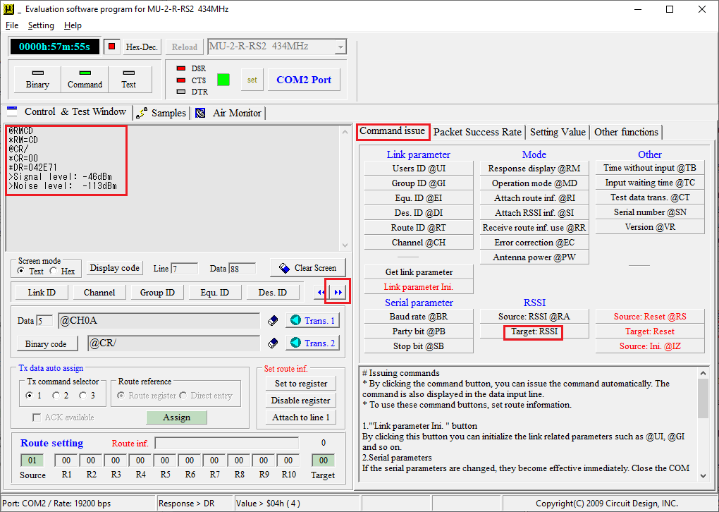Select Text mode button in toolbar

(129, 80)
